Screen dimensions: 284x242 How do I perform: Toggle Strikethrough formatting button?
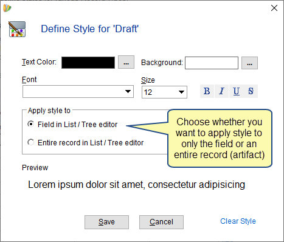pyautogui.click(x=251, y=91)
